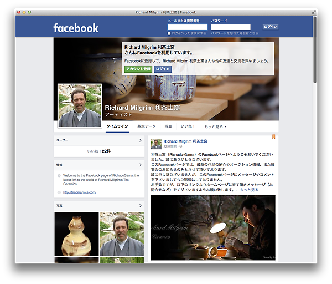Click the vertical scrollbar thumb
Viewport: 332px width, 284px height.
315,50
